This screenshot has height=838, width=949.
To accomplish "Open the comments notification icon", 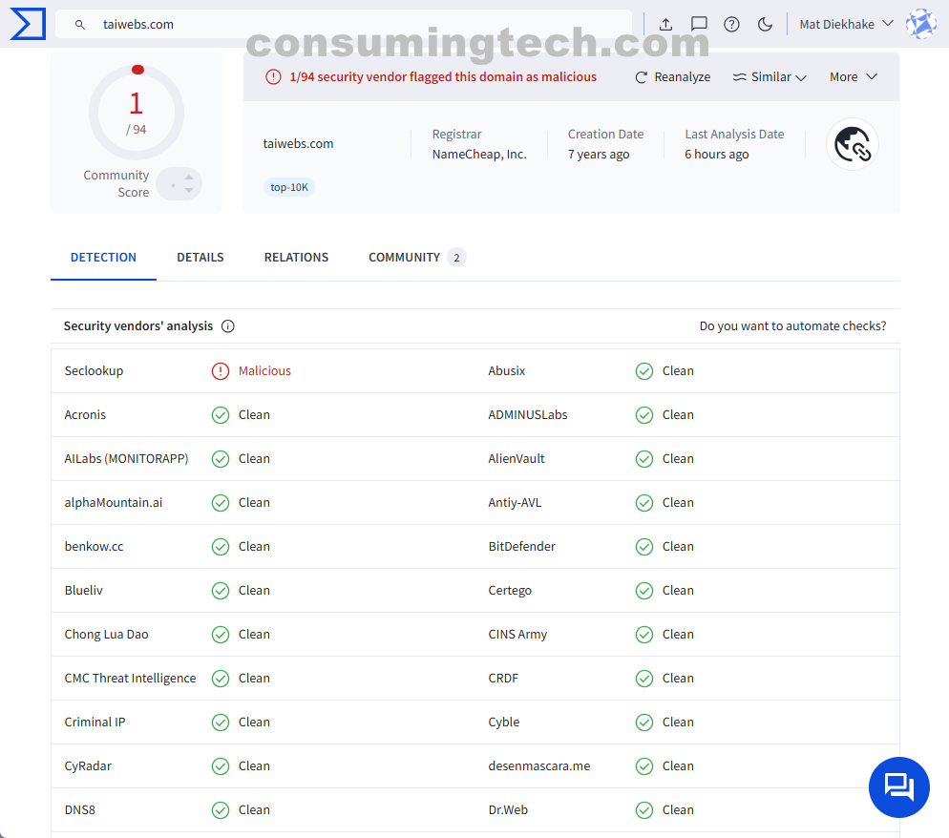I will [x=699, y=24].
